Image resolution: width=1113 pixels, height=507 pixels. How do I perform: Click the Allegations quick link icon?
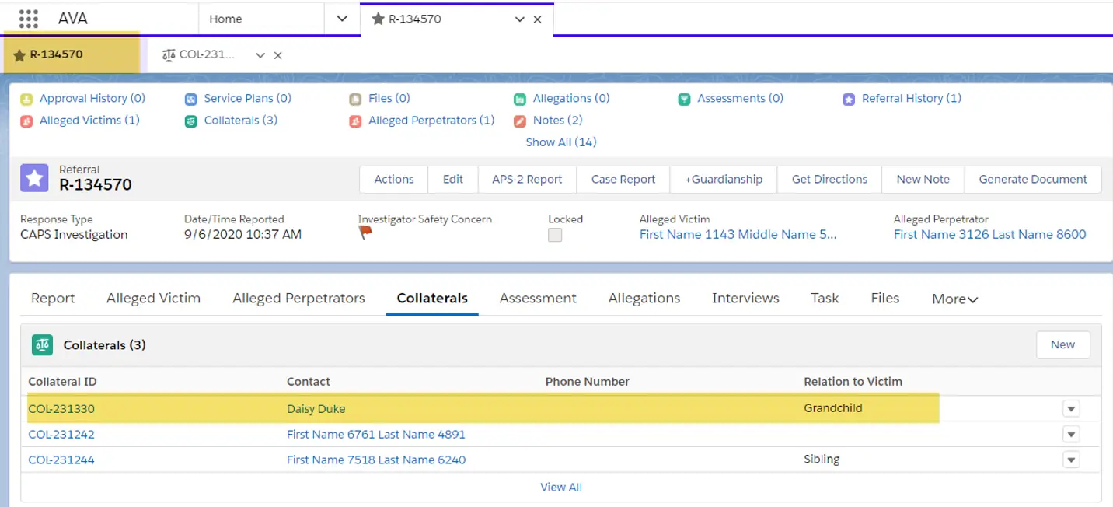point(520,99)
